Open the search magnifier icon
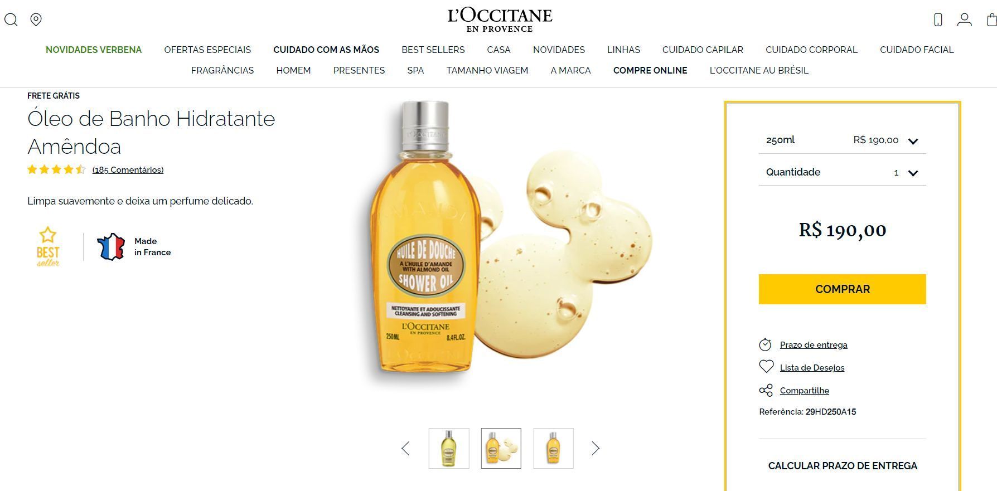This screenshot has width=997, height=491. pyautogui.click(x=11, y=20)
